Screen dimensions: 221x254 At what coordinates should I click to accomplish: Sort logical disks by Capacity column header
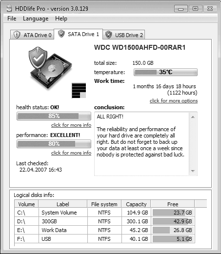(136, 204)
